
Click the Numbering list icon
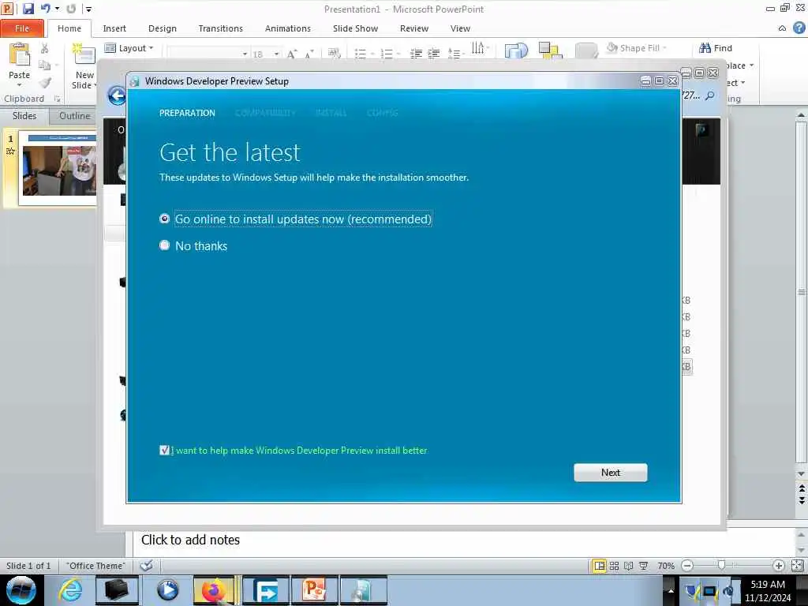click(x=387, y=54)
